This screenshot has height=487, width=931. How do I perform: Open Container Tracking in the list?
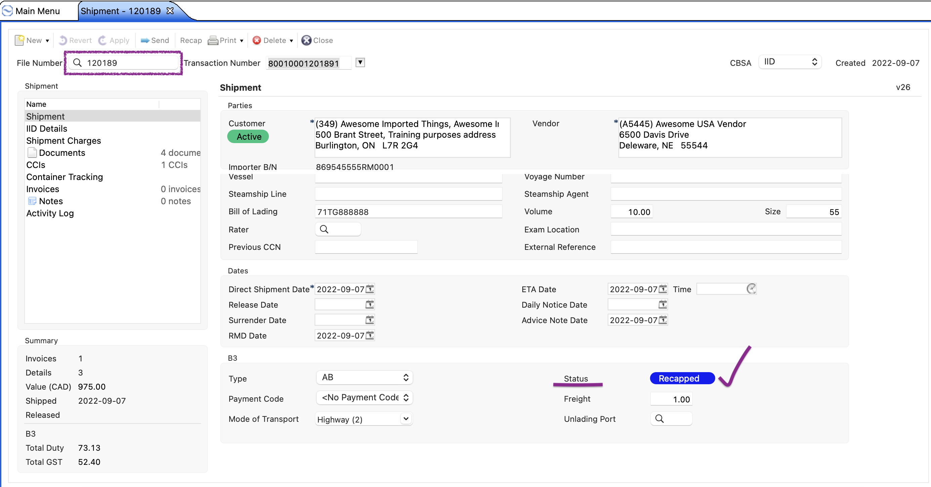click(112, 177)
